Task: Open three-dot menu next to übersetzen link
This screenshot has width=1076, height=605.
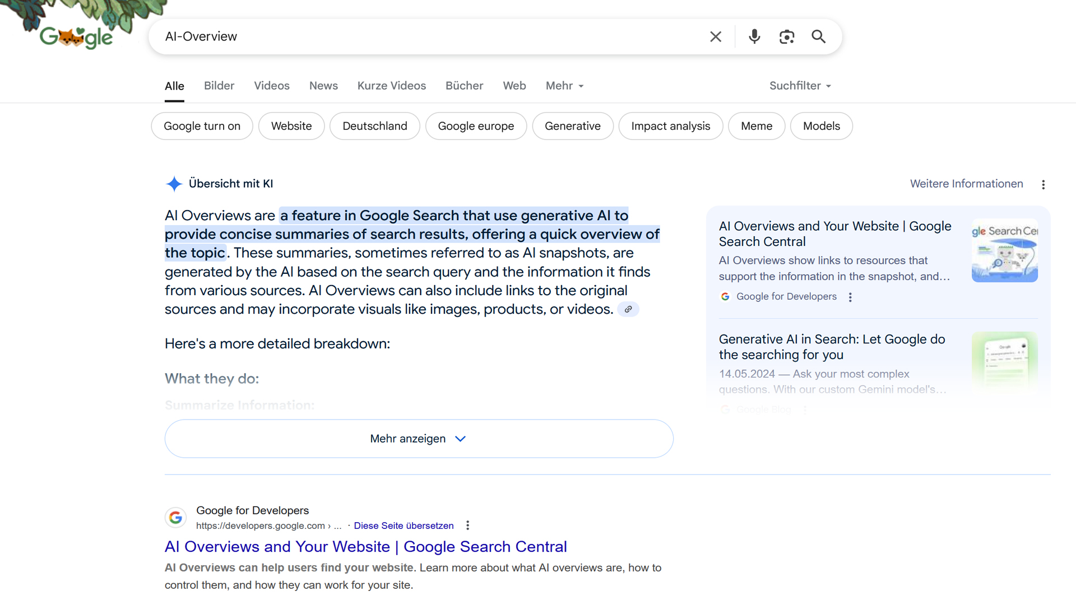Action: pyautogui.click(x=467, y=525)
